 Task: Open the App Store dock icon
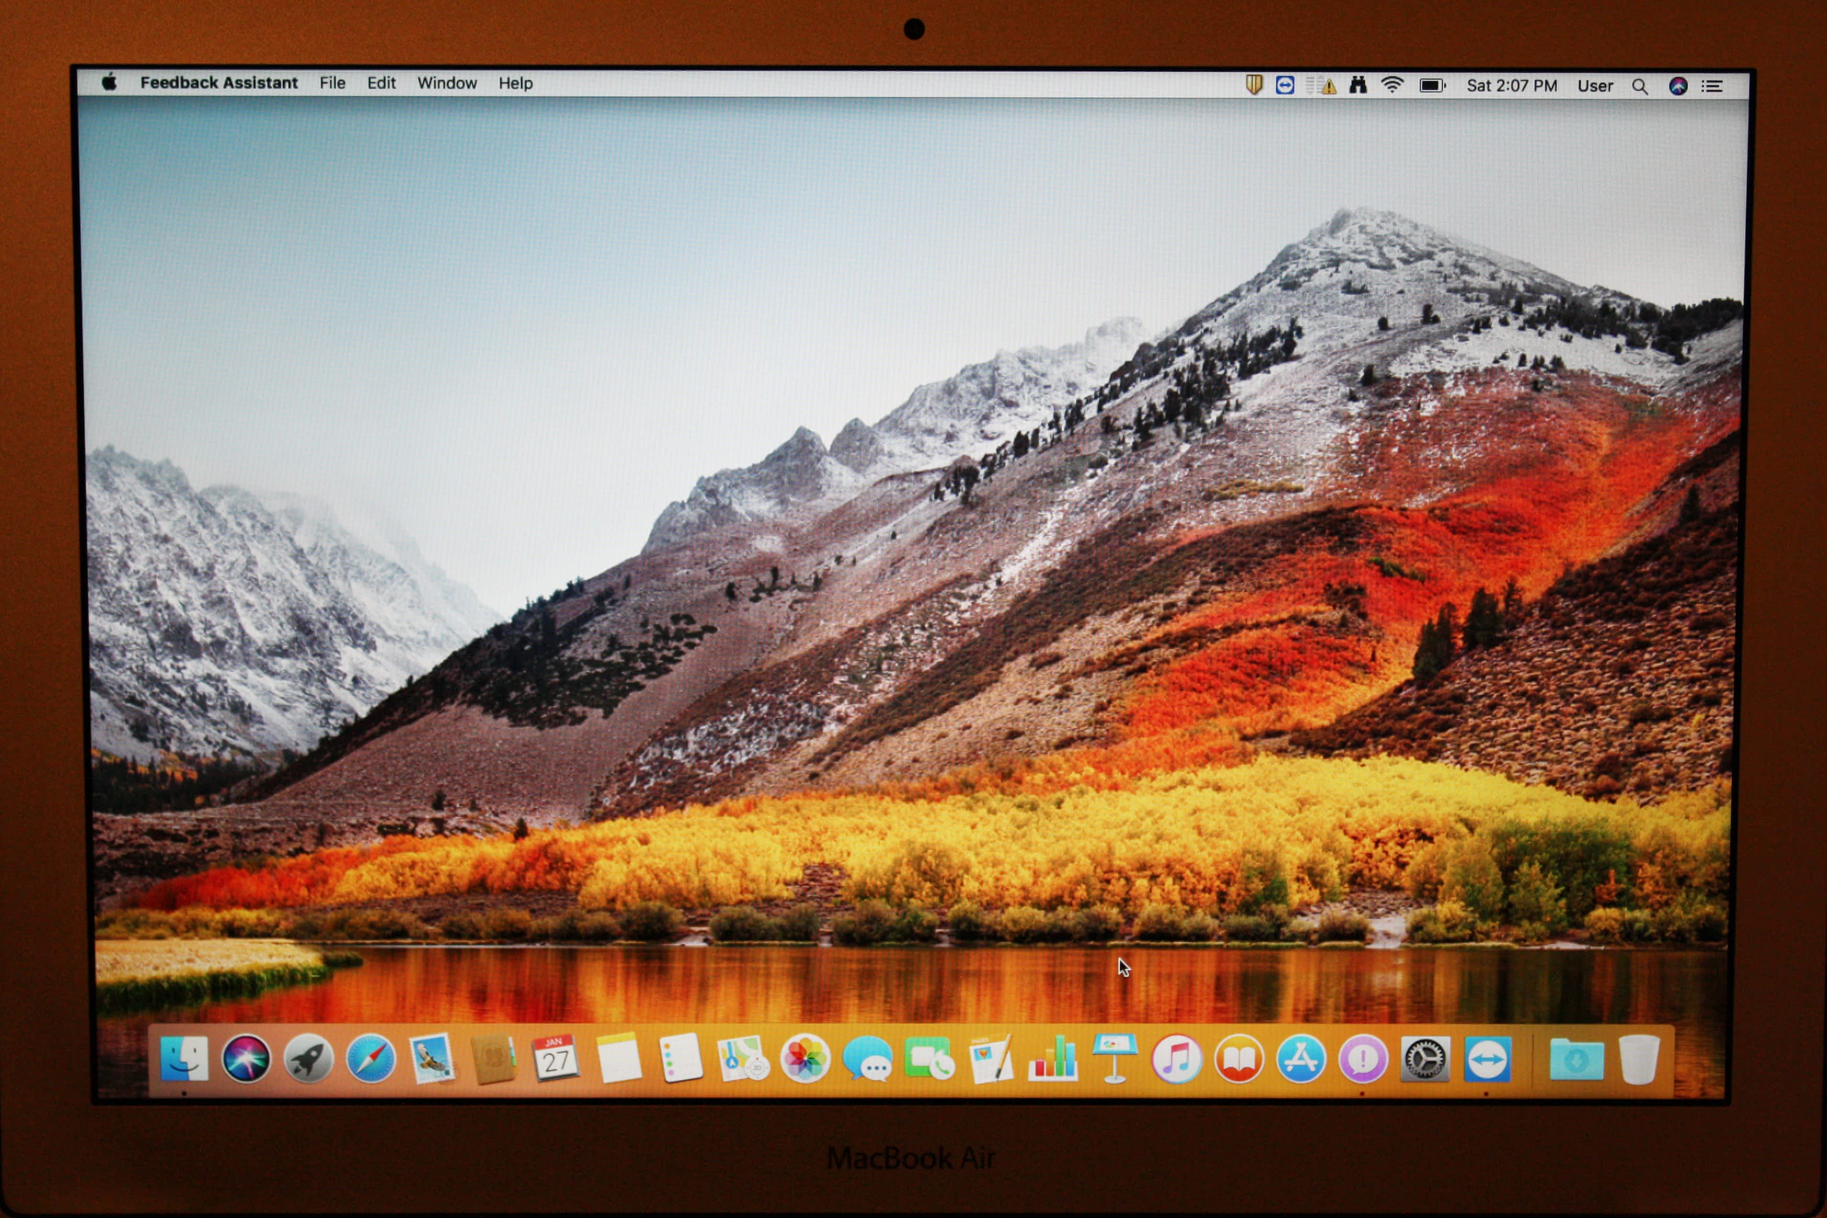coord(1300,1060)
